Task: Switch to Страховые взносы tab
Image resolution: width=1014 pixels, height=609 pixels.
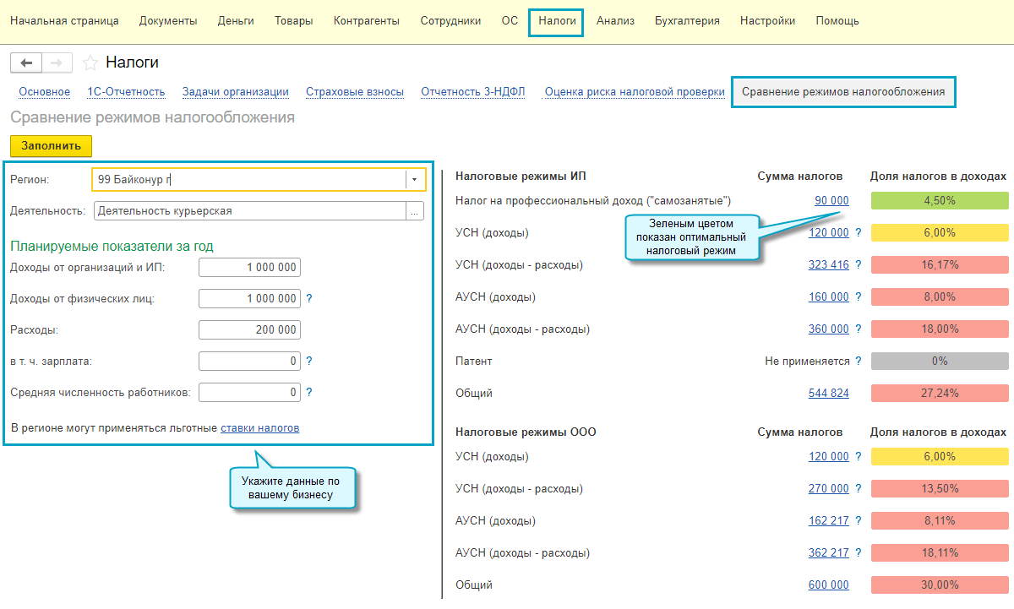Action: pos(355,92)
